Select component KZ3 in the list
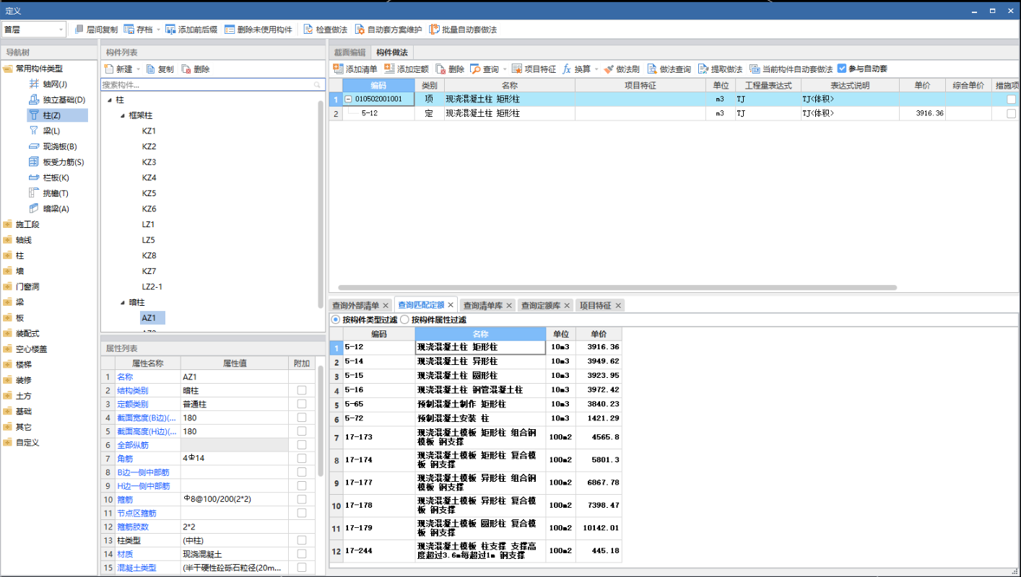 tap(149, 162)
